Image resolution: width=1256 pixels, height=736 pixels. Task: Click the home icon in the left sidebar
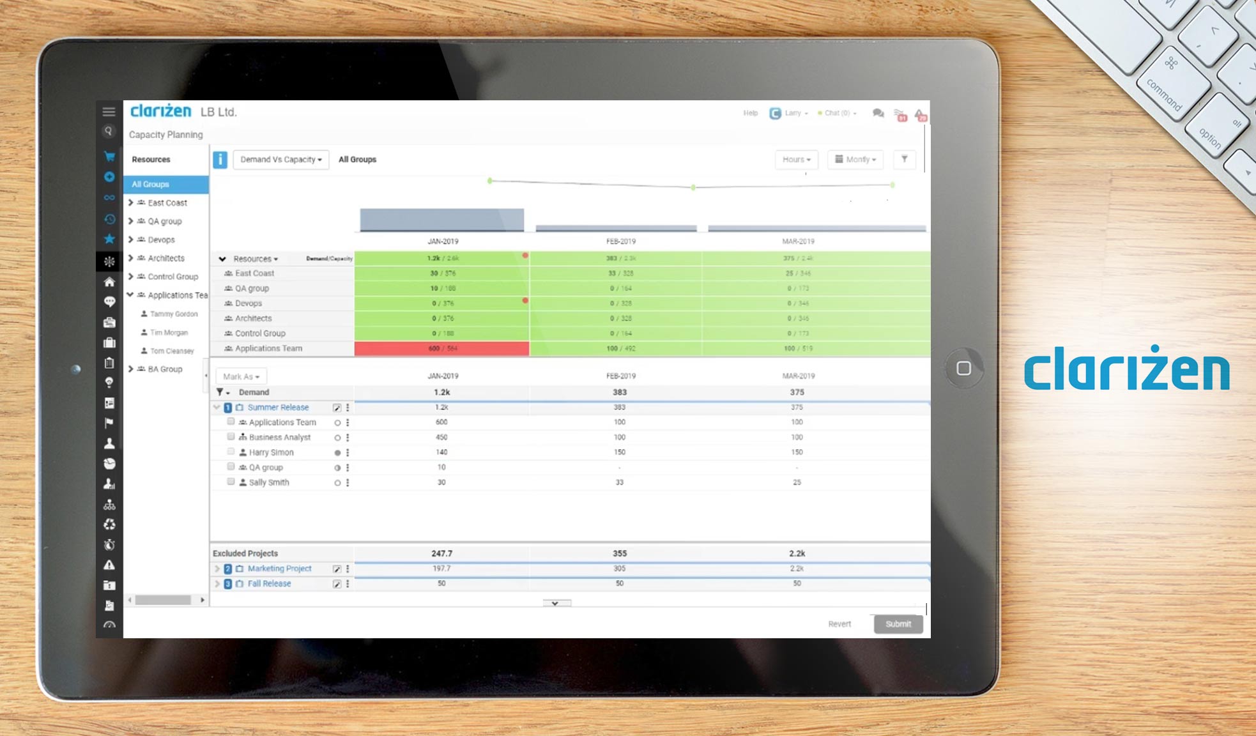coord(109,281)
